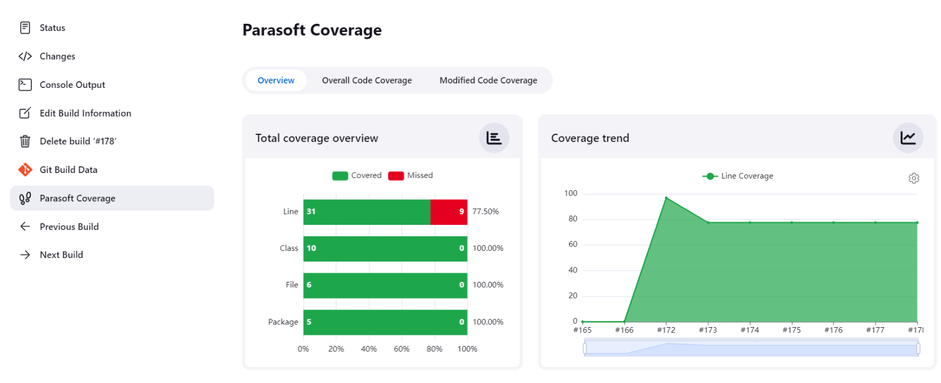Click the Next Build right arrow icon
Viewport: 941px width, 383px height.
tap(25, 255)
